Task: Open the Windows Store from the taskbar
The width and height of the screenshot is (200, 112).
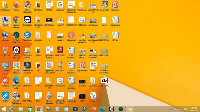Action: [30, 109]
